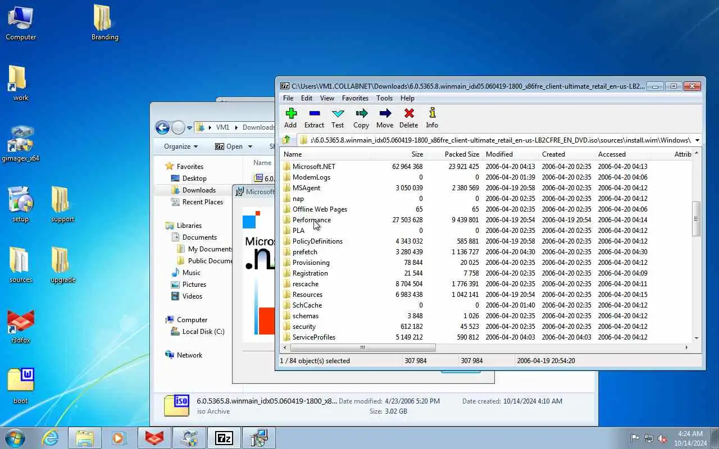Launch Internet Explorer from the taskbar
The width and height of the screenshot is (719, 449).
pyautogui.click(x=51, y=438)
